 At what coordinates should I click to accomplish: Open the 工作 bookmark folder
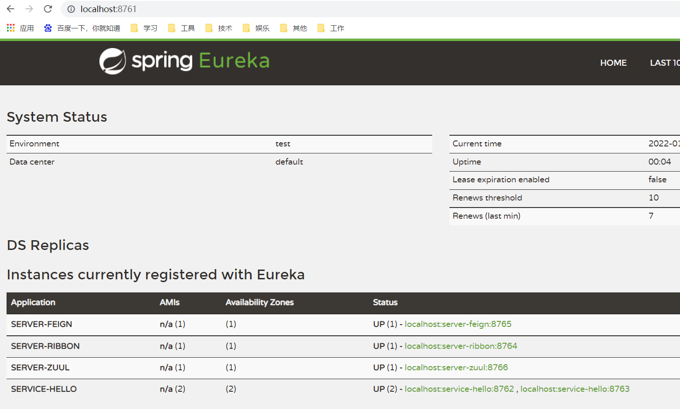pyautogui.click(x=330, y=28)
